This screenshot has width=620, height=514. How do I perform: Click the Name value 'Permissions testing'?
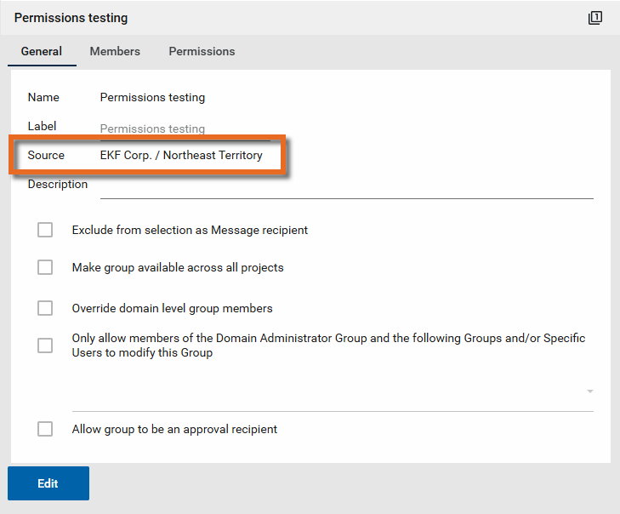coord(152,97)
